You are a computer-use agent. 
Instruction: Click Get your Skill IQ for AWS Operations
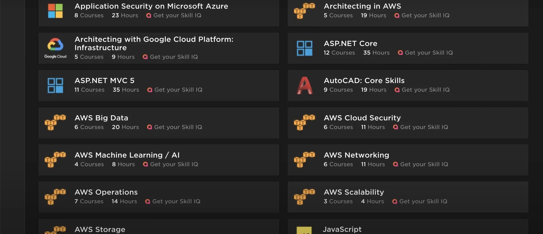[176, 202]
